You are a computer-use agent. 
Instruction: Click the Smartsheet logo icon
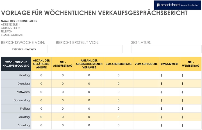pyautogui.click(x=158, y=5)
